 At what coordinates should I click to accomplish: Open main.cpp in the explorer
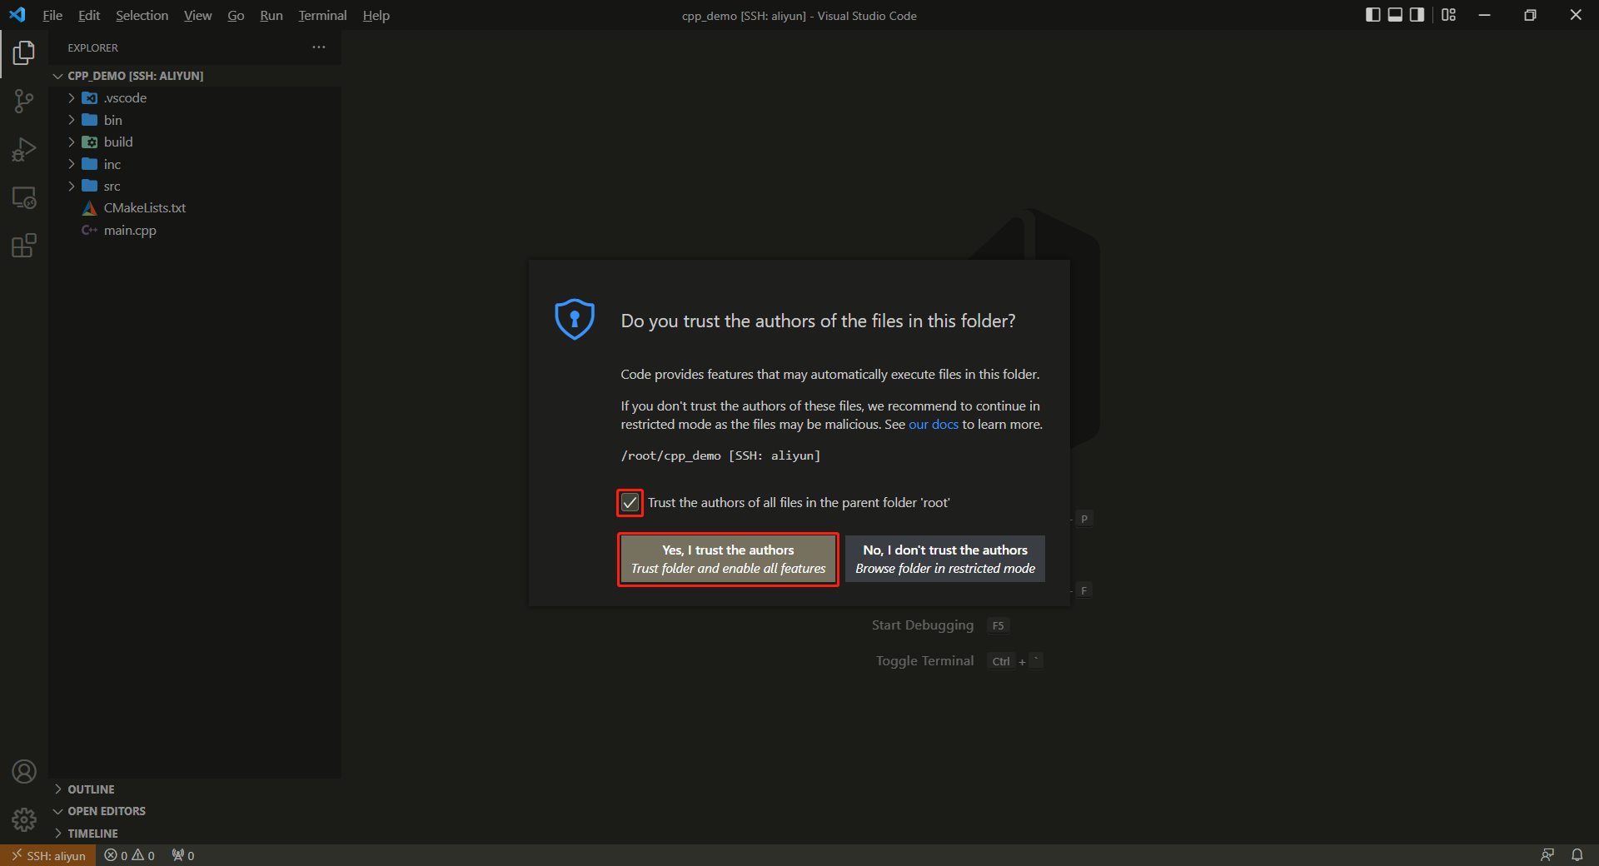[x=130, y=231]
